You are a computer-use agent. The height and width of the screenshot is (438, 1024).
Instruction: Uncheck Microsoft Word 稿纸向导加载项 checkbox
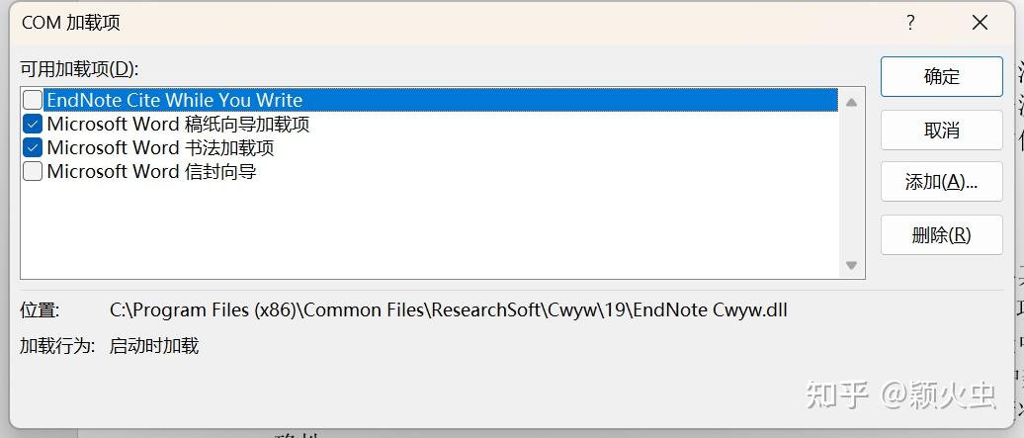[x=33, y=125]
